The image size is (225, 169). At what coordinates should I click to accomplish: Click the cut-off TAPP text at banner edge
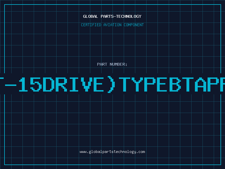pyautogui.click(x=204, y=84)
